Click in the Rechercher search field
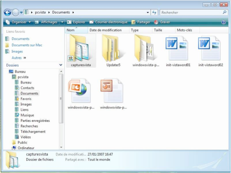 [x=191, y=12]
